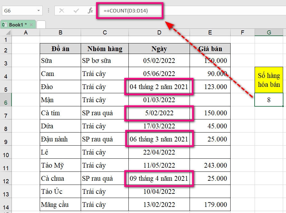
Task: Select column D header
Action: (159, 32)
